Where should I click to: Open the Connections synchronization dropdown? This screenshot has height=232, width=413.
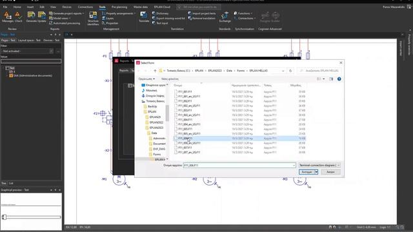pos(245,18)
